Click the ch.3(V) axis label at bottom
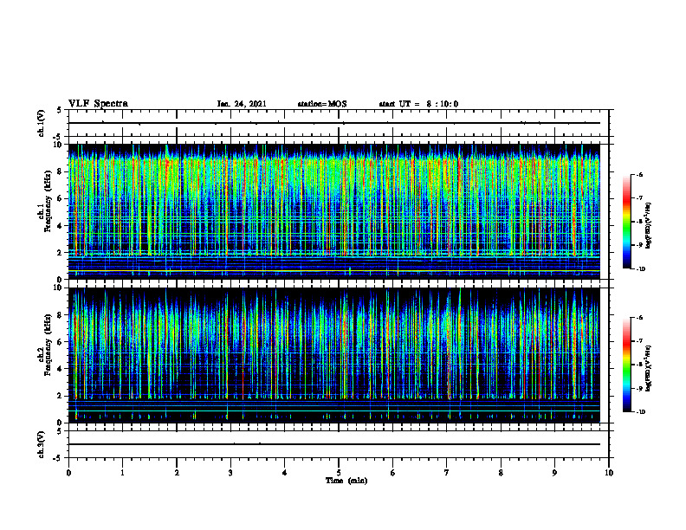 pyautogui.click(x=41, y=444)
